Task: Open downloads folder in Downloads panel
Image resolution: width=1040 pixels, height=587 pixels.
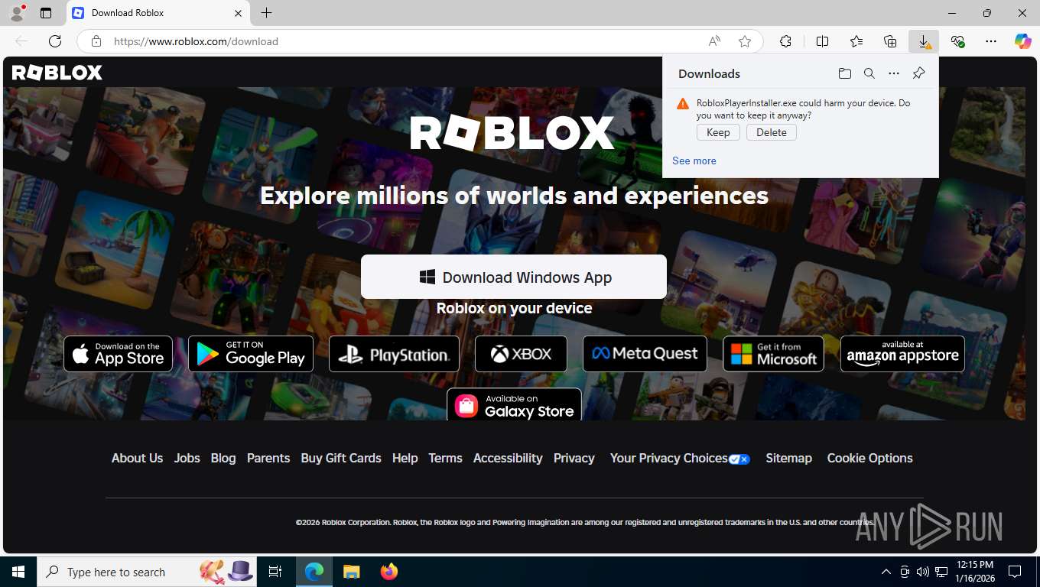Action: [844, 73]
